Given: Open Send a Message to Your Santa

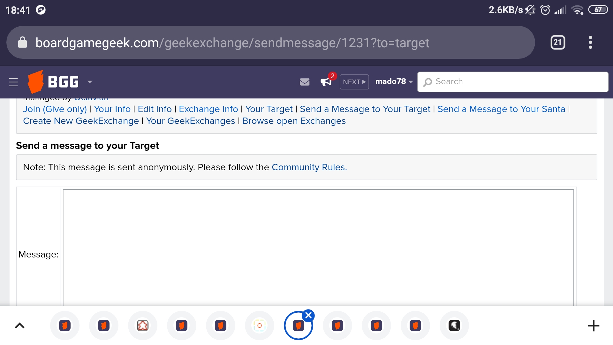Looking at the screenshot, I should [x=501, y=109].
